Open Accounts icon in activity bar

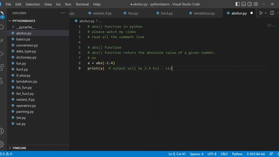2,131
